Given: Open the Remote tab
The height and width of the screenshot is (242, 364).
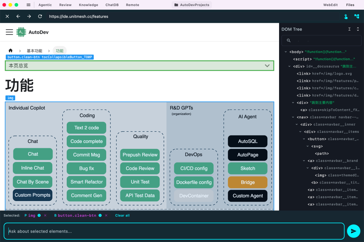Looking at the screenshot, I should (132, 5).
